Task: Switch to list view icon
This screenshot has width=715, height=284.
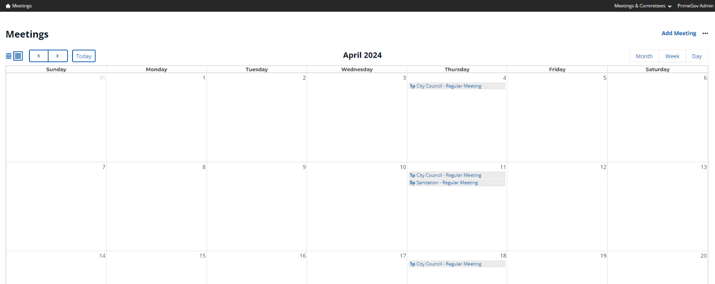Action: [8, 56]
